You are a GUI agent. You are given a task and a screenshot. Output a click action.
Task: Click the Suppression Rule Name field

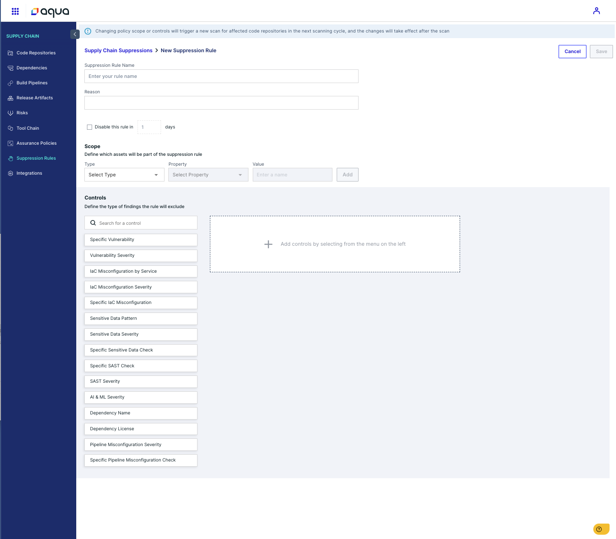click(x=221, y=76)
